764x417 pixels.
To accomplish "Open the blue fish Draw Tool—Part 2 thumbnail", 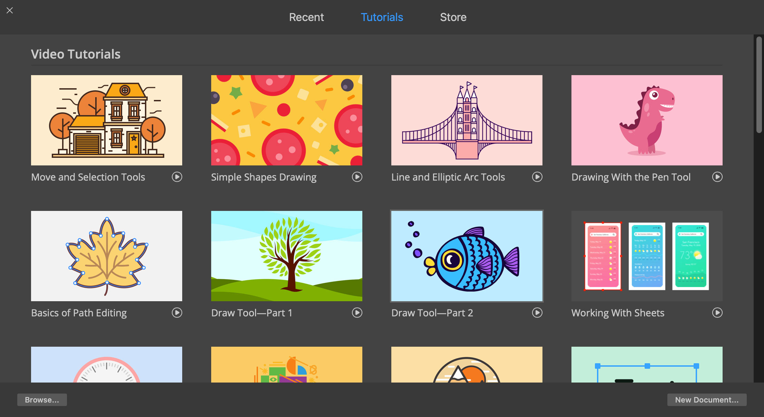I will 467,256.
